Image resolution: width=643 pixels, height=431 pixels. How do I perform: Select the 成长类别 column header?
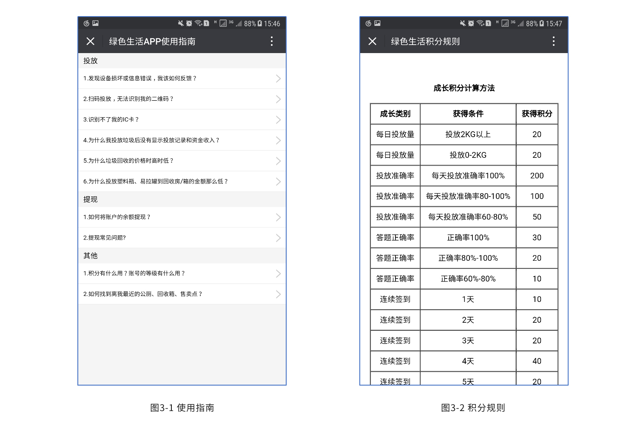coord(395,114)
